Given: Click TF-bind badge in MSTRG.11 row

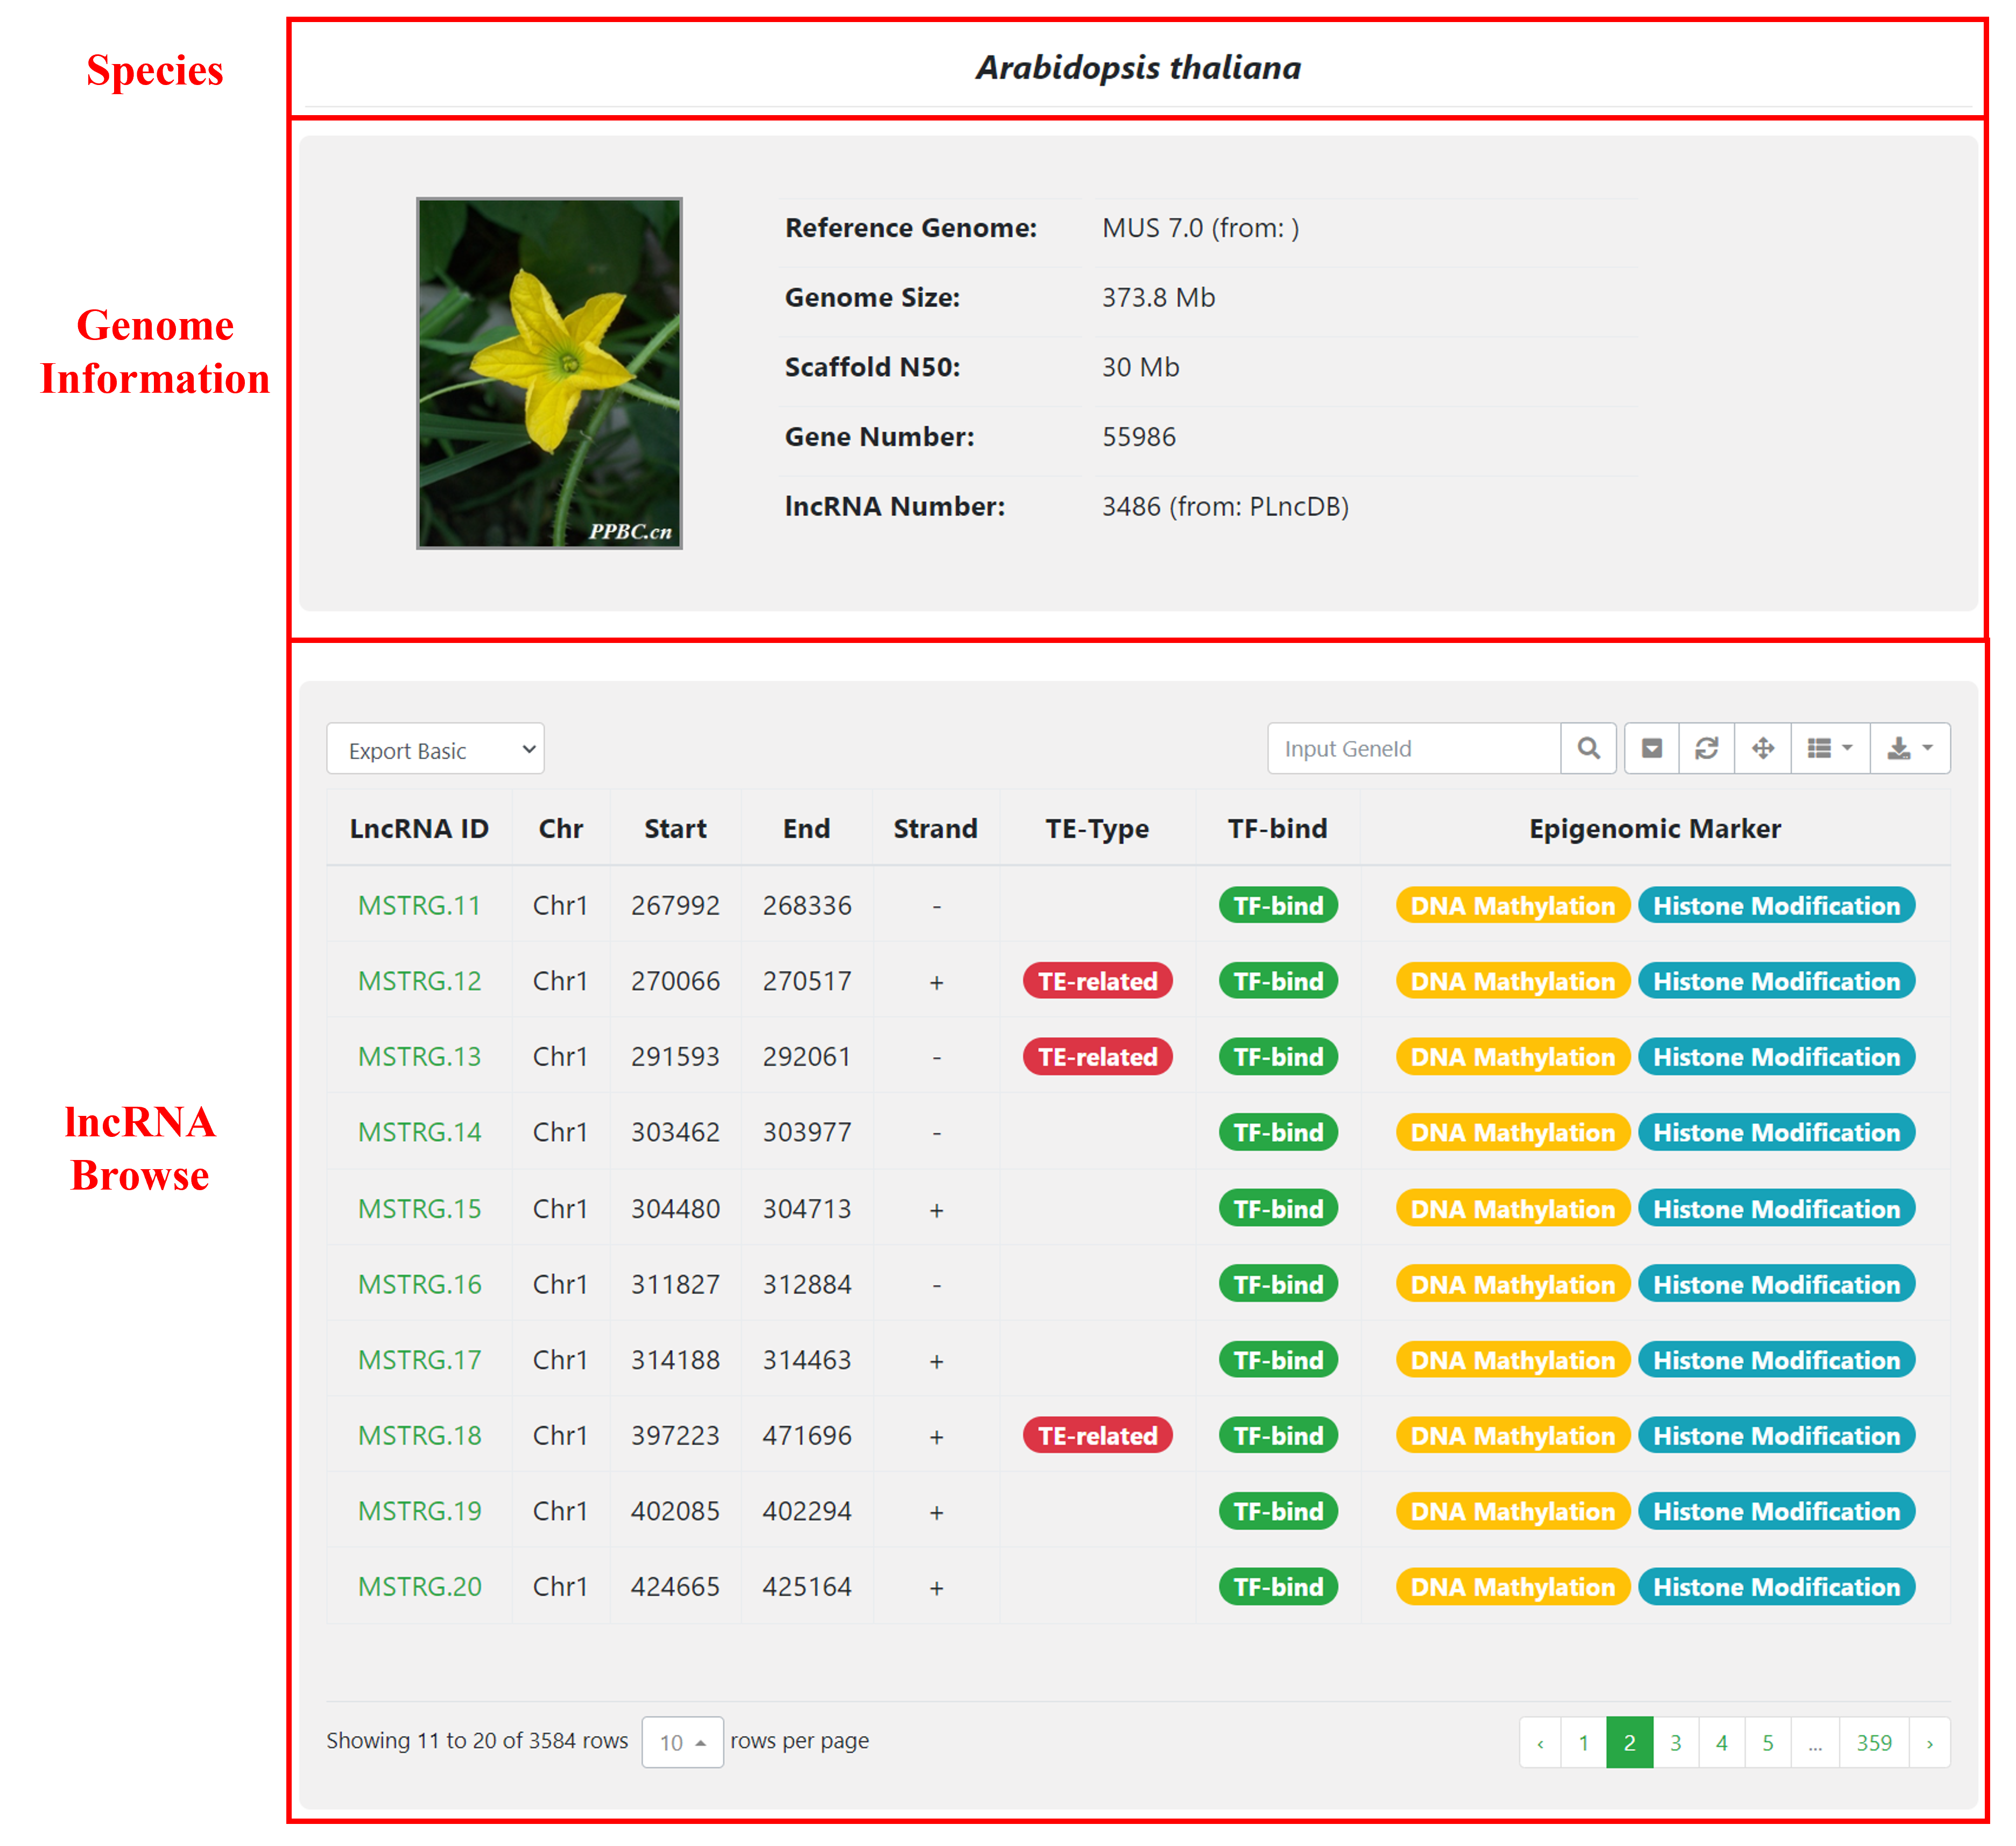Looking at the screenshot, I should click(1278, 906).
